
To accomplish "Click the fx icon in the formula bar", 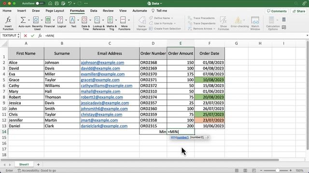I will coord(40,36).
